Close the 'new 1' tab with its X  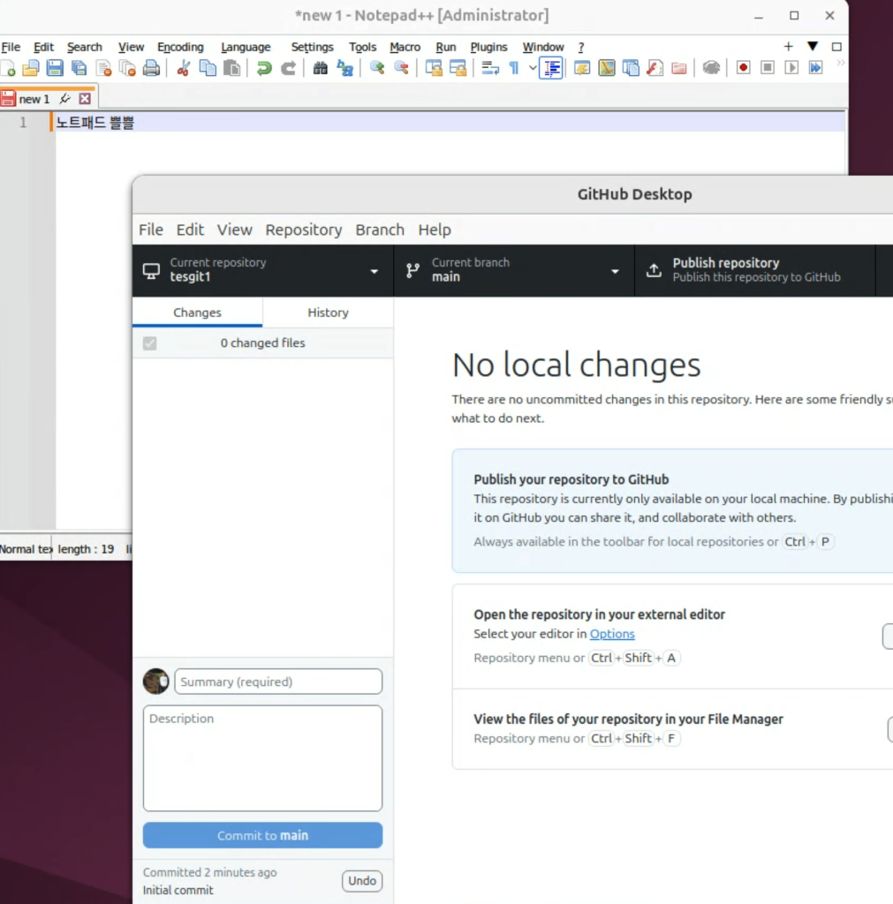[x=85, y=99]
